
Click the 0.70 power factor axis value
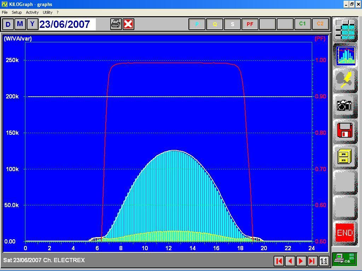click(321, 169)
